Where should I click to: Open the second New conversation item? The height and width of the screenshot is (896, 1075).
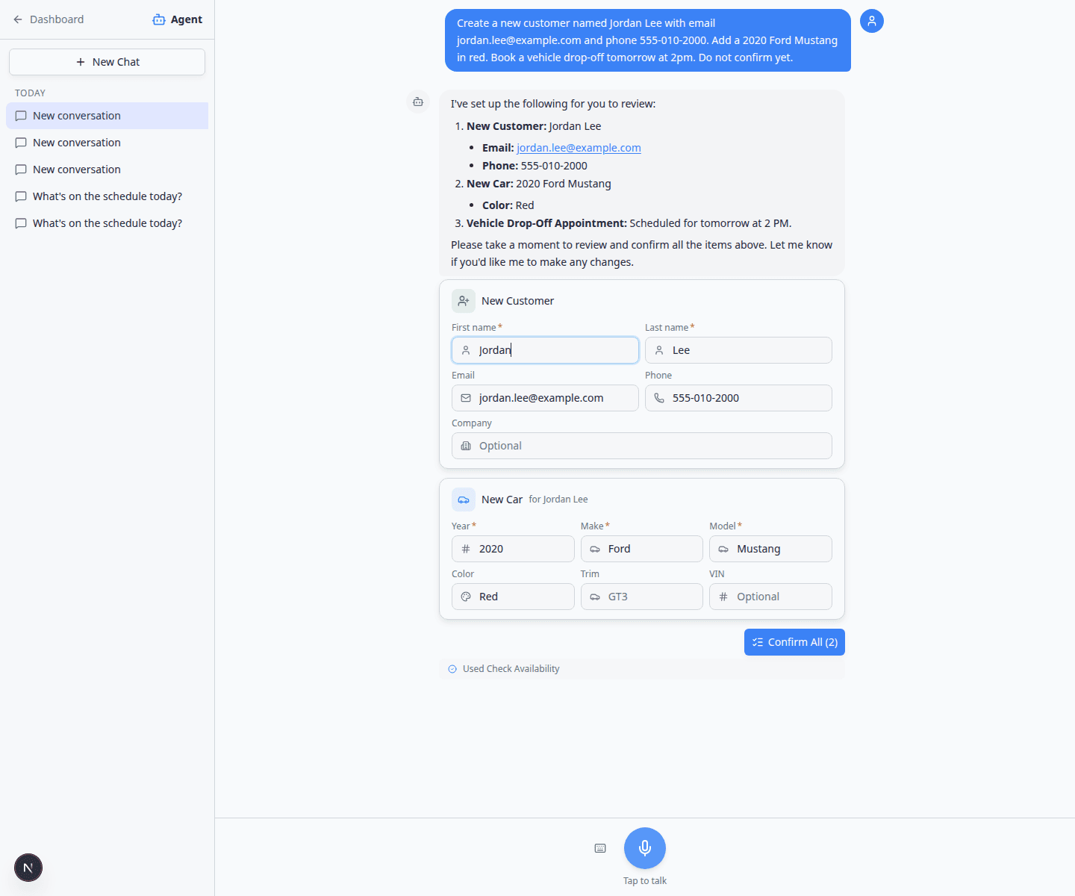[x=107, y=143]
